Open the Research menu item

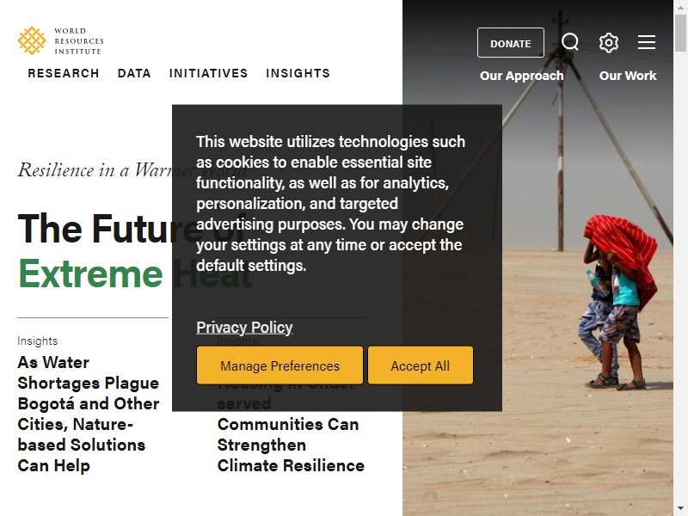[x=64, y=73]
